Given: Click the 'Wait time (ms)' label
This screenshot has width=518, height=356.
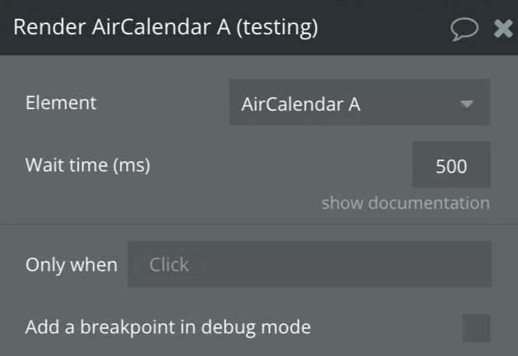Looking at the screenshot, I should coord(88,165).
